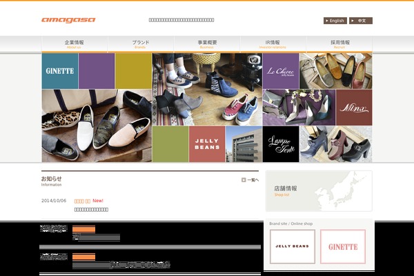Click the loafers photo beside Le Chione
The image size is (414, 276).
[336, 71]
